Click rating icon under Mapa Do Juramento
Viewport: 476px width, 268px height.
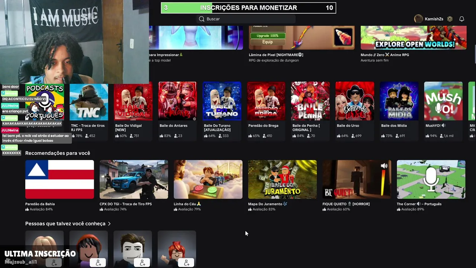pyautogui.click(x=250, y=209)
